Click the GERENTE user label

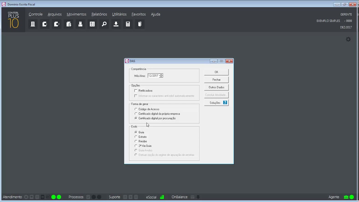click(346, 14)
